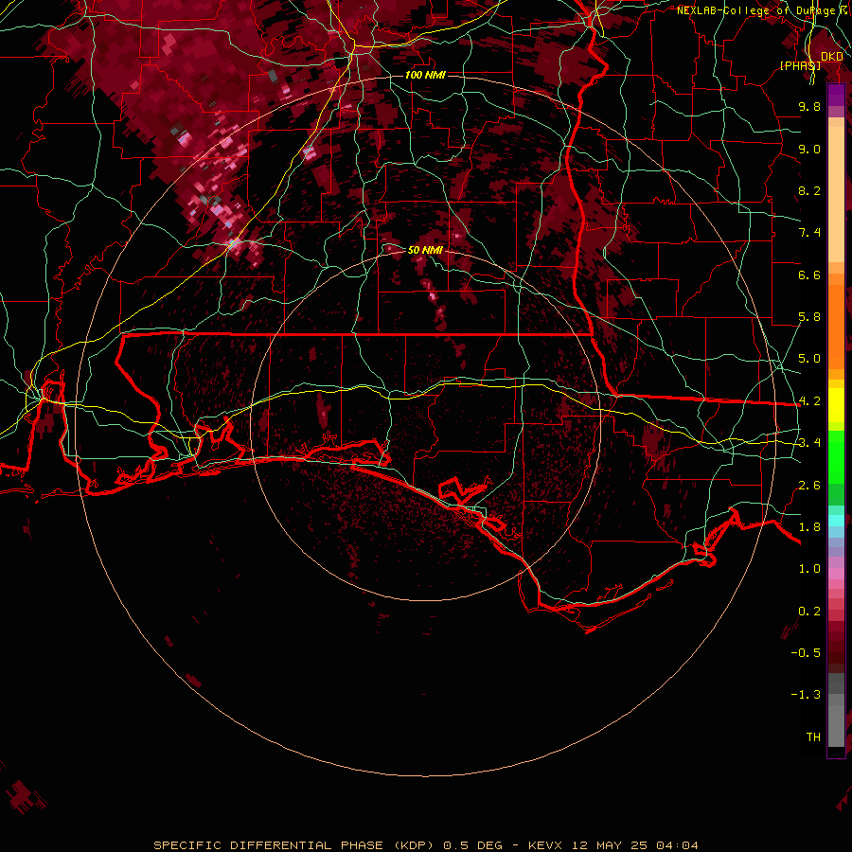Click the 9.8 value on the color scale
This screenshot has width=852, height=852.
[x=809, y=106]
